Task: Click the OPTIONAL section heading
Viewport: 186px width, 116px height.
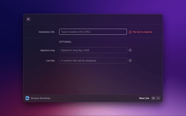Action: point(65,42)
